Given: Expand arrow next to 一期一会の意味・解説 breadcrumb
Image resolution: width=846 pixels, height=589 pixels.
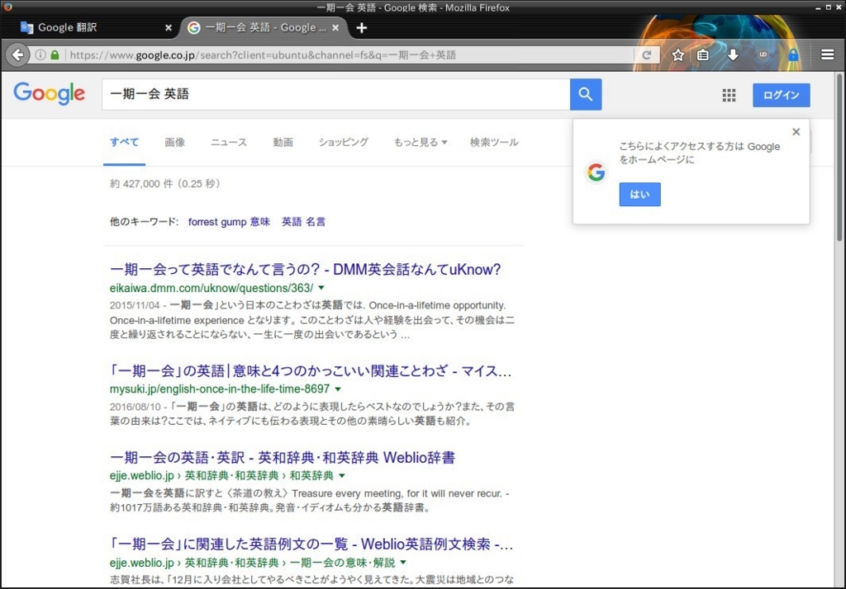Looking at the screenshot, I should (403, 563).
